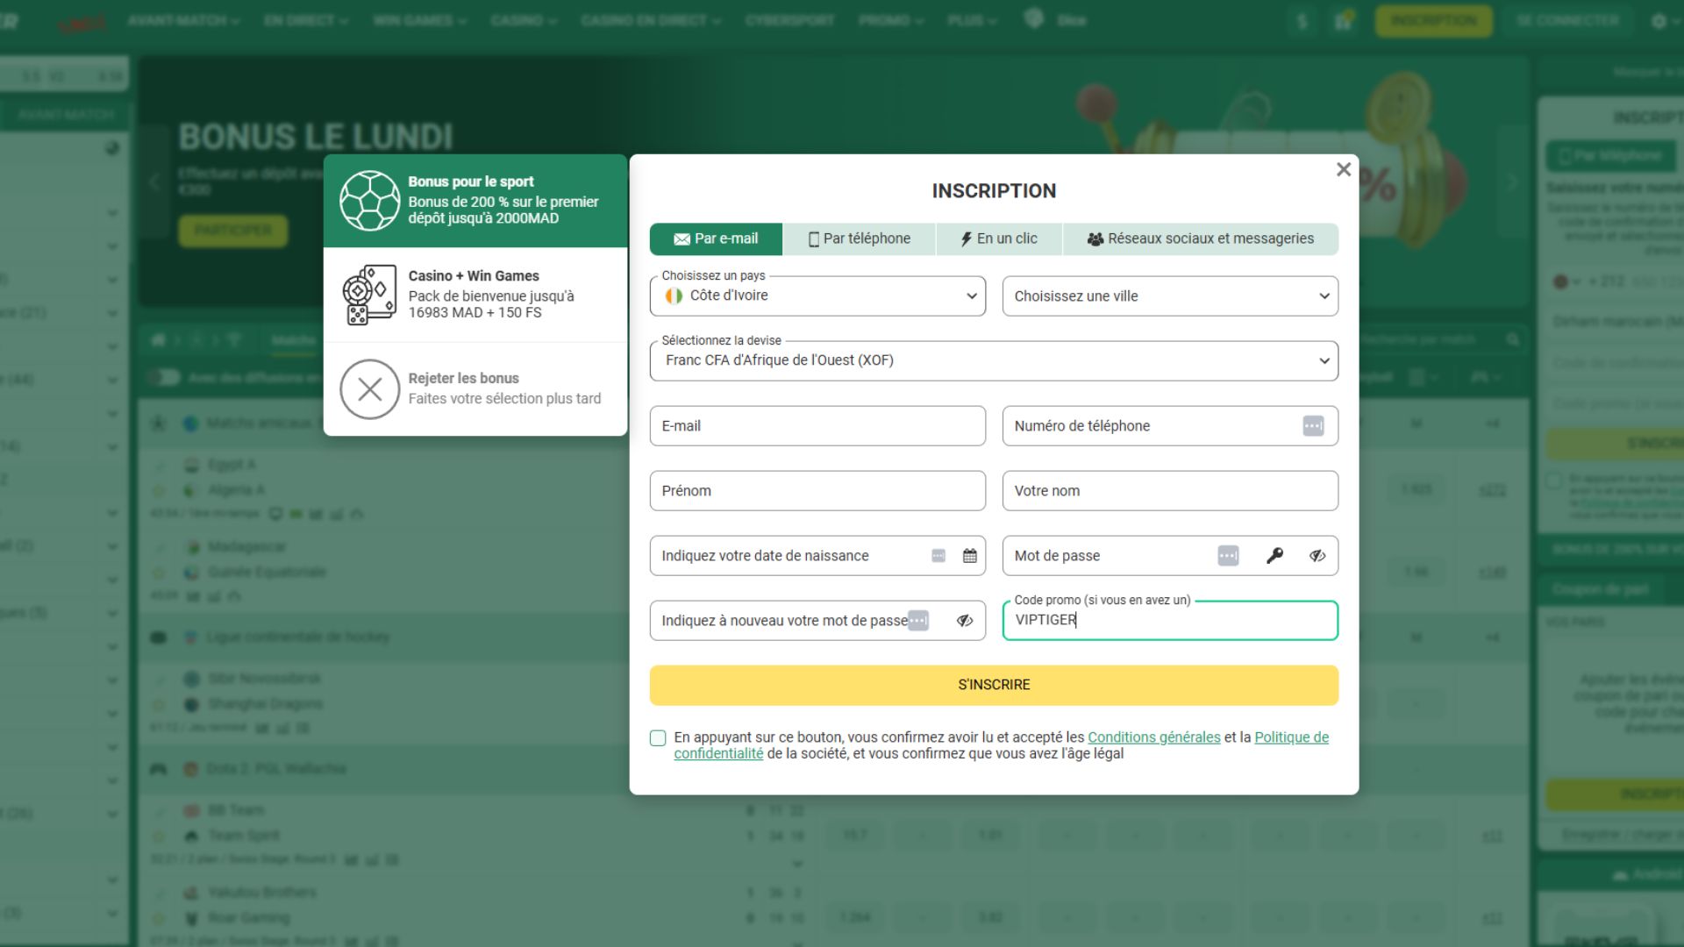This screenshot has width=1684, height=947.
Task: Open the Conditions générales link
Action: 1153,737
